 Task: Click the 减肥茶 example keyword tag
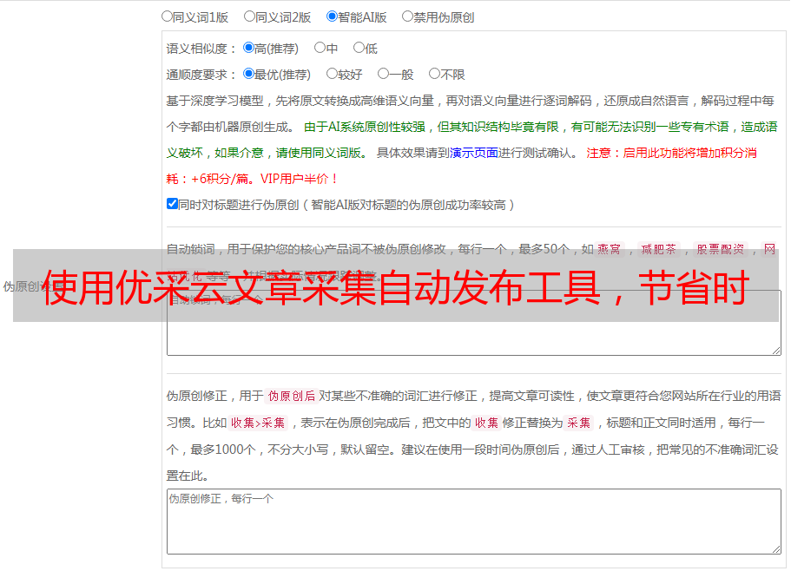click(x=659, y=249)
